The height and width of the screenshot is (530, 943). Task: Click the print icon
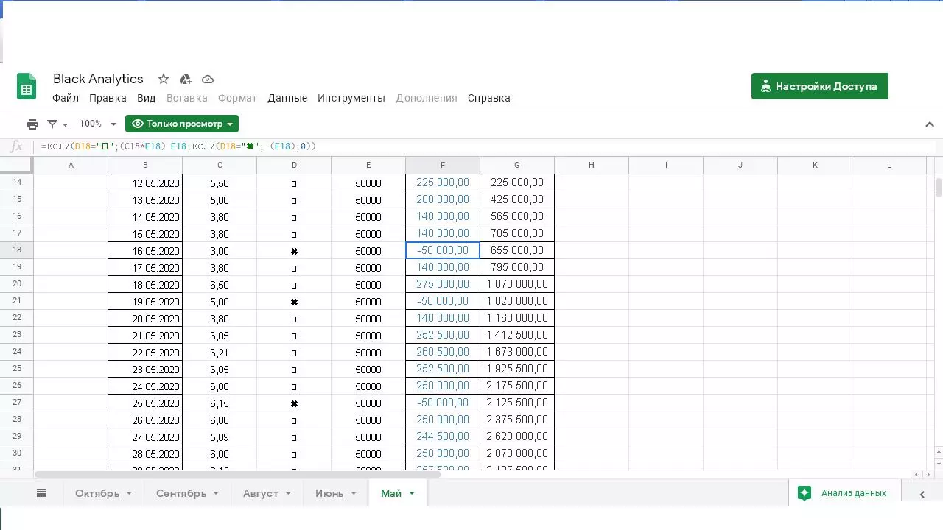32,124
